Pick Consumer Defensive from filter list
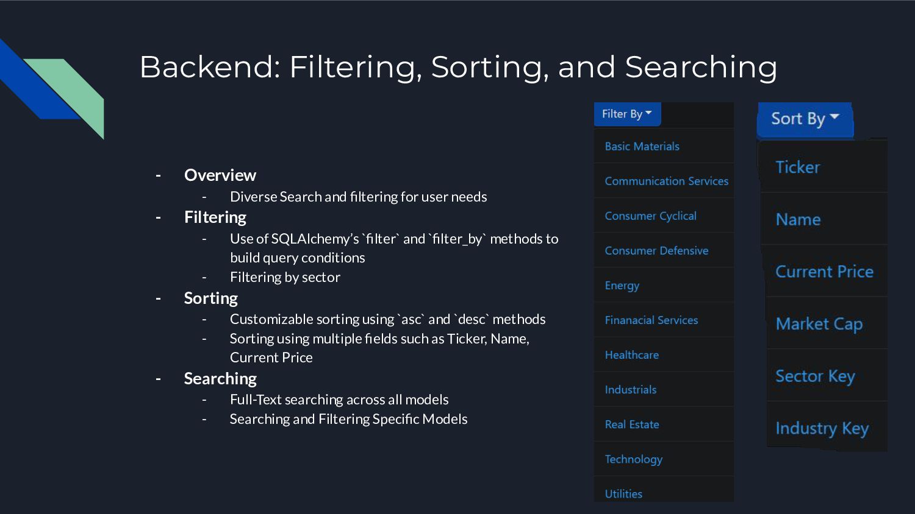 (x=664, y=250)
